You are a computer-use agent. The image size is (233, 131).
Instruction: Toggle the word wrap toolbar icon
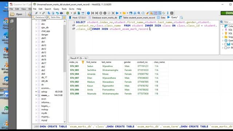click(159, 13)
